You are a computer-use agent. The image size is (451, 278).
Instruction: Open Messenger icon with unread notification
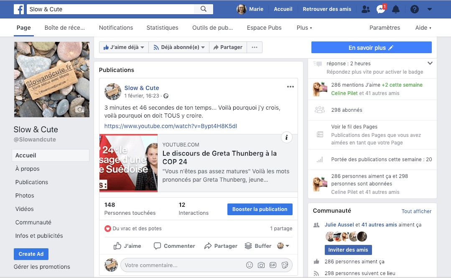(x=380, y=9)
